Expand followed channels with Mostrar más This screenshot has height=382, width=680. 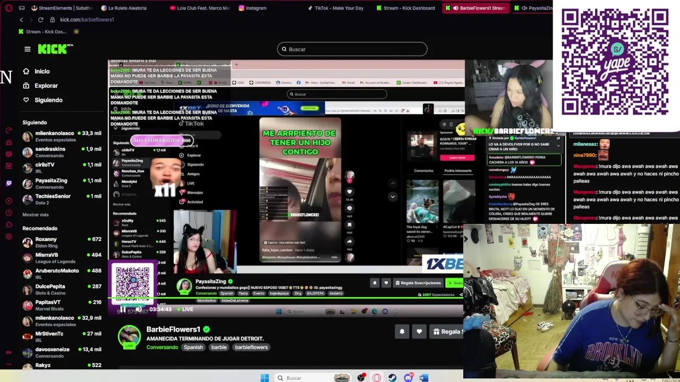point(36,214)
